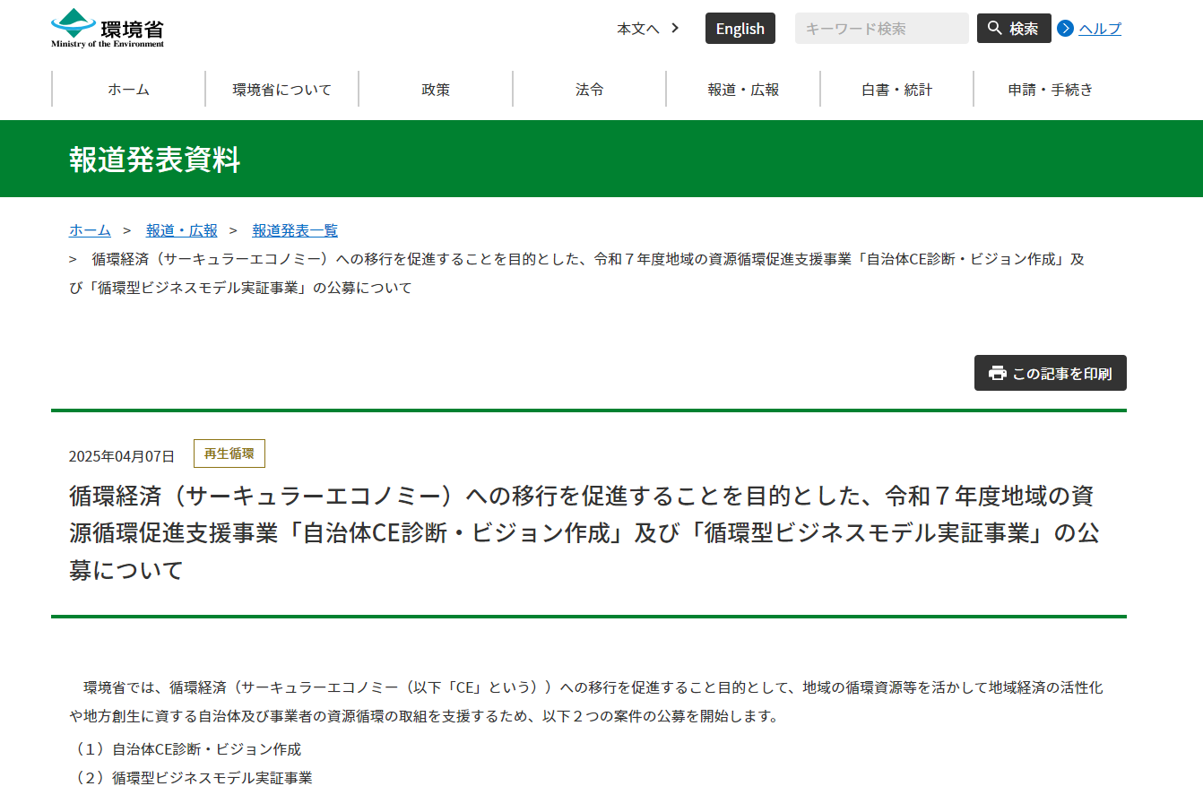Click the 報道・広報 breadcrumb link
Screen dimensions: 1203x812
point(181,230)
